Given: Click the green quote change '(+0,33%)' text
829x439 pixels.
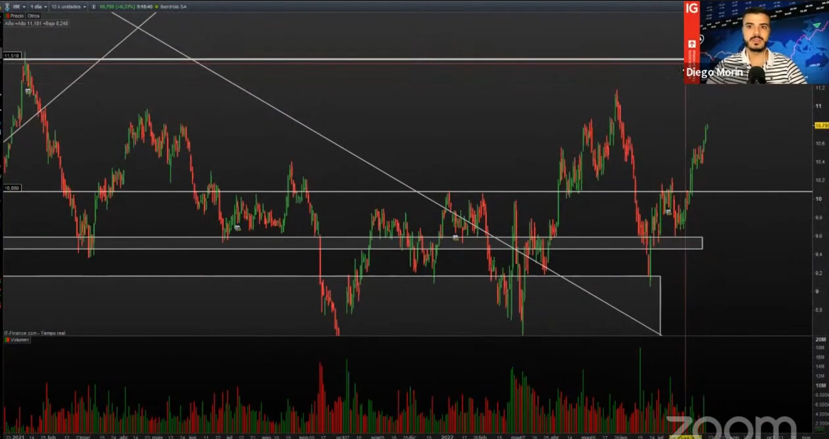Looking at the screenshot, I should (x=125, y=7).
